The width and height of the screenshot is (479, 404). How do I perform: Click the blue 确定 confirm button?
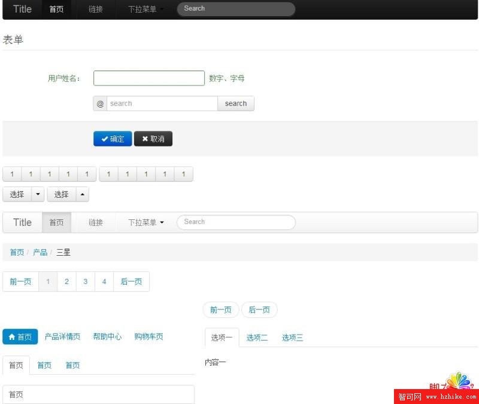113,139
